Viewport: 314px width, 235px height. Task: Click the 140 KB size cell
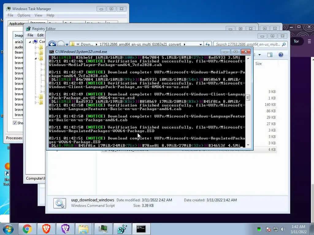270,105
